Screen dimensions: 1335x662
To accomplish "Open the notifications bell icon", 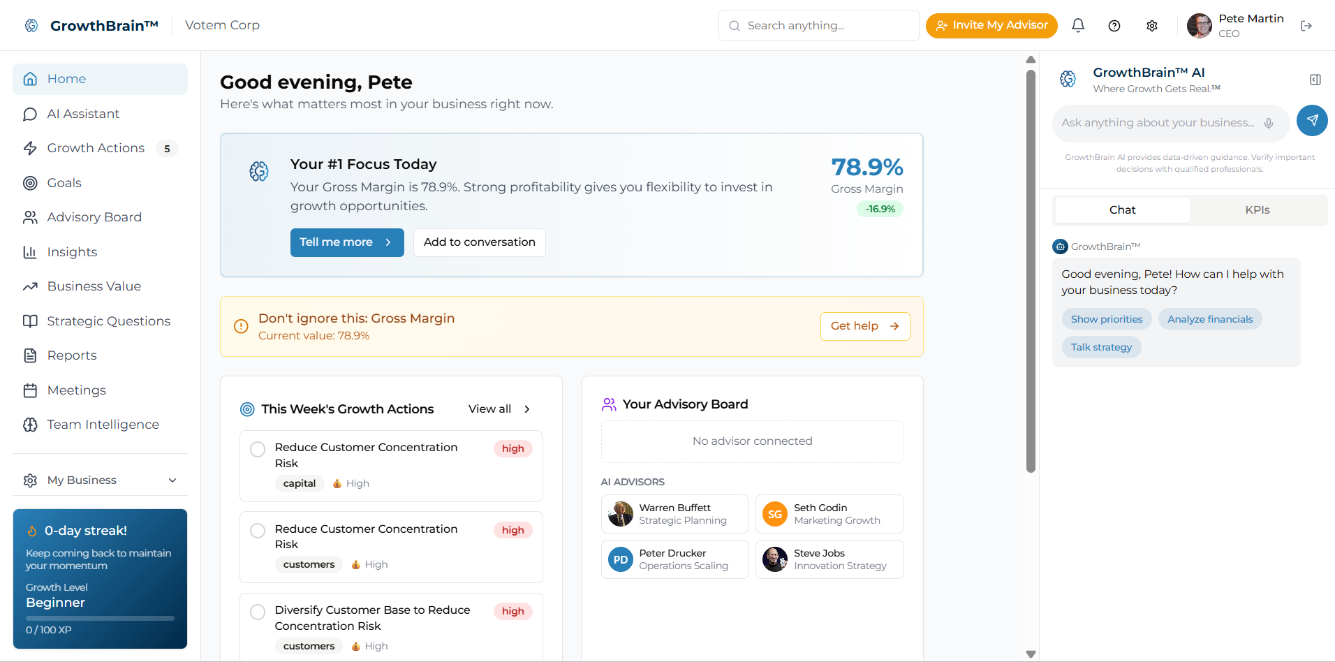I will (x=1078, y=25).
